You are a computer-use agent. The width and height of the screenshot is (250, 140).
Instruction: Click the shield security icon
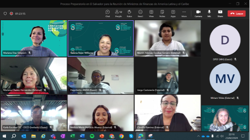[x=5, y=14]
